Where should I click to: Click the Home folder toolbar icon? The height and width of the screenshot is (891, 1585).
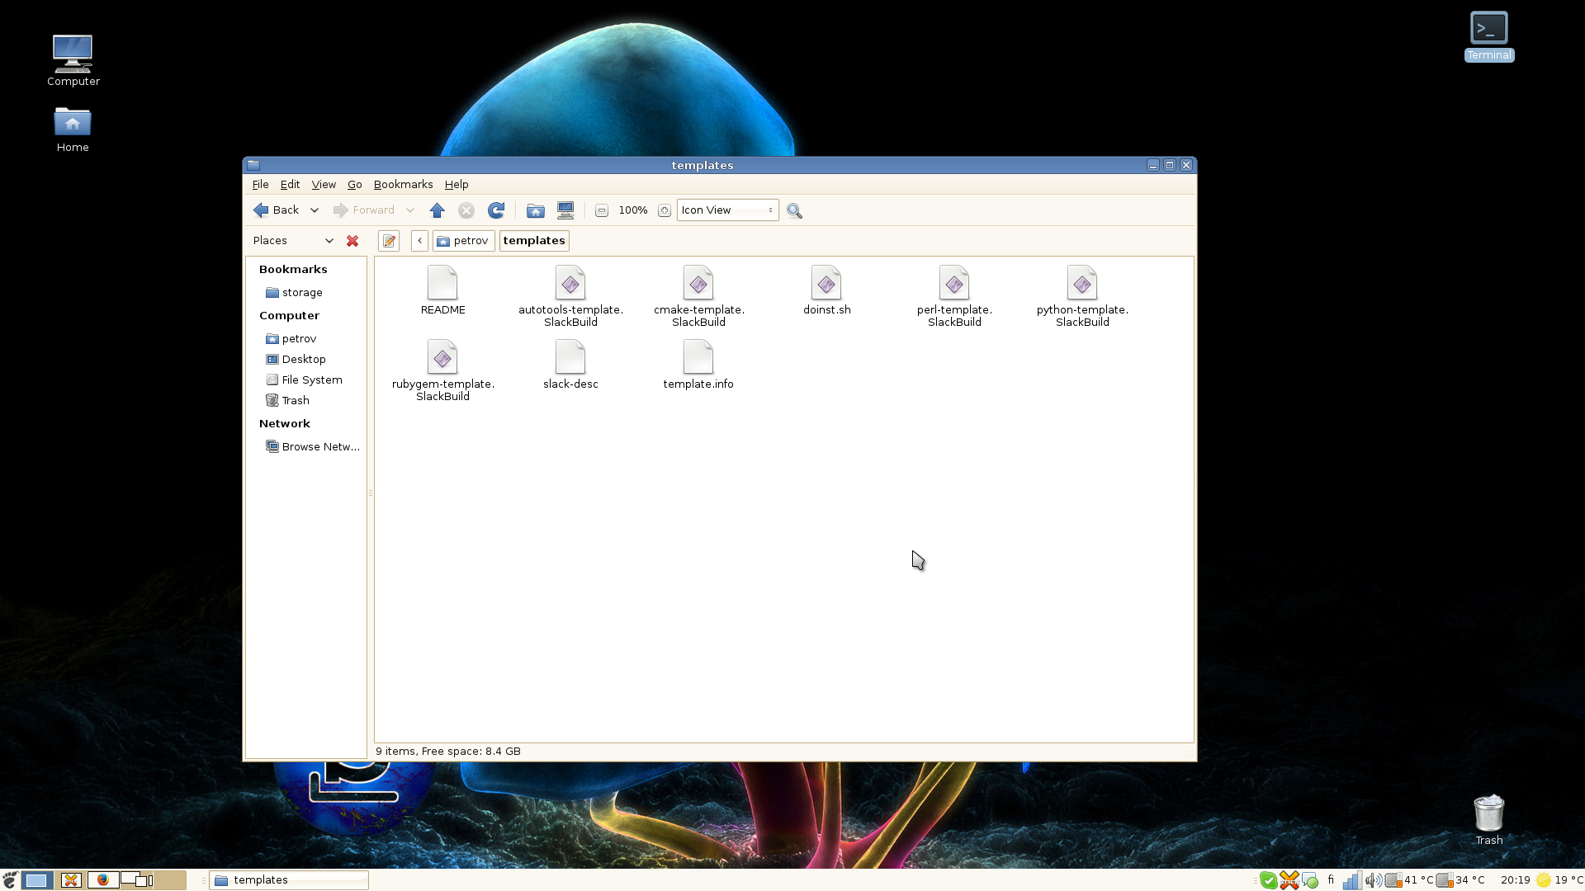[x=536, y=210]
